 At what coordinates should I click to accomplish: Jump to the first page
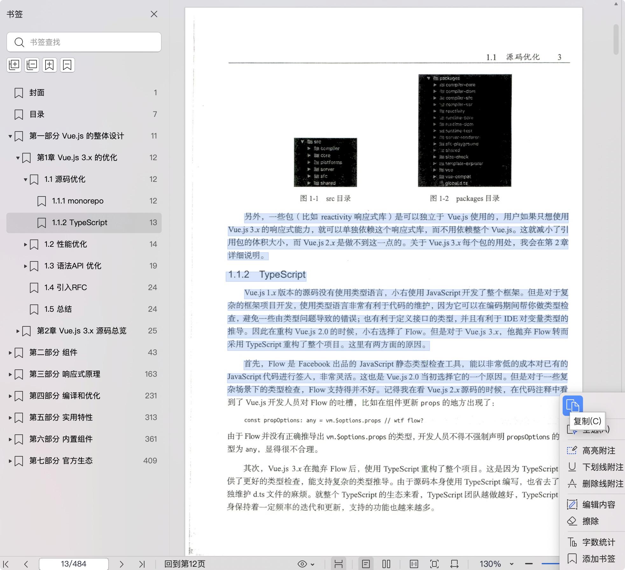6,564
